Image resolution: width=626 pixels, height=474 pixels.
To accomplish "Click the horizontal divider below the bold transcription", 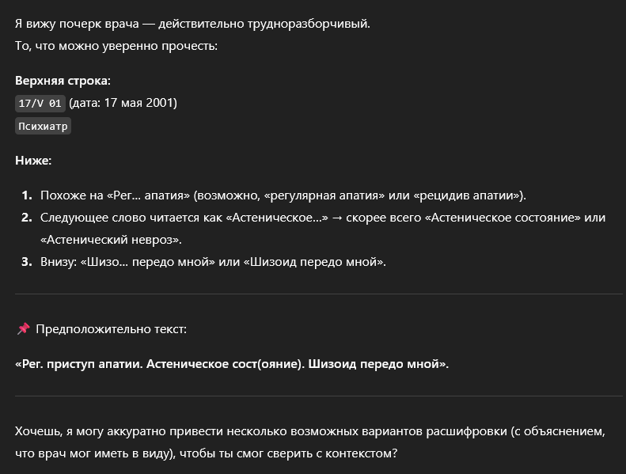I will pyautogui.click(x=312, y=396).
